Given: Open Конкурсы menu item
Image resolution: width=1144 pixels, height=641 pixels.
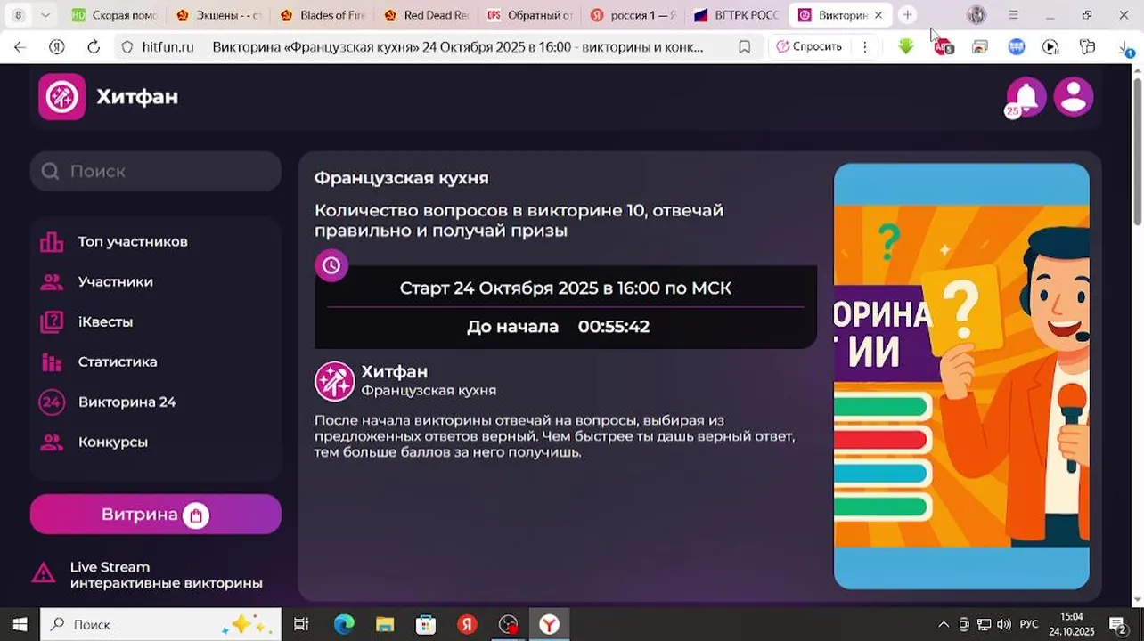Looking at the screenshot, I should tap(113, 442).
